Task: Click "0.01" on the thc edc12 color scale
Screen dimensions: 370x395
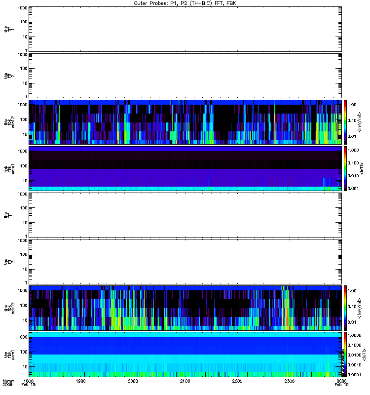Action: [352, 322]
